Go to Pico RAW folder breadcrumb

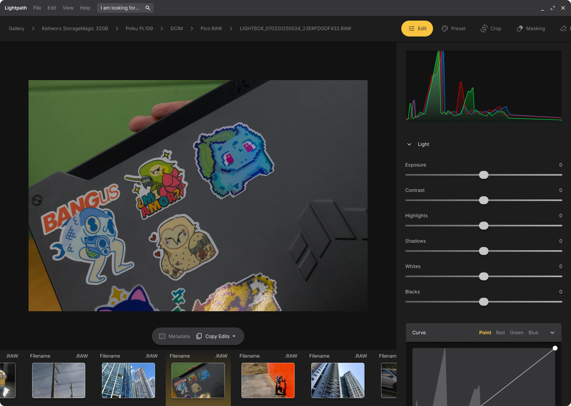pyautogui.click(x=211, y=29)
